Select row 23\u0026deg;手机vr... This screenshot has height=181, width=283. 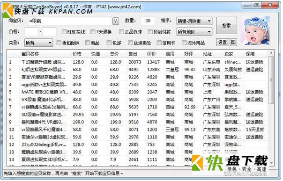137,145
